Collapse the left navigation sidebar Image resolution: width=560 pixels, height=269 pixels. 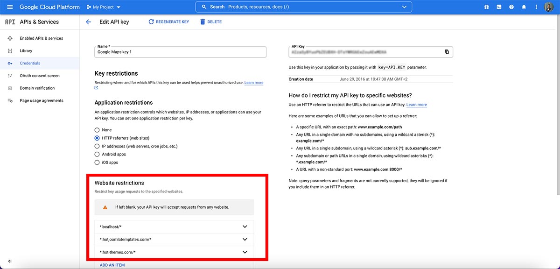point(10,261)
